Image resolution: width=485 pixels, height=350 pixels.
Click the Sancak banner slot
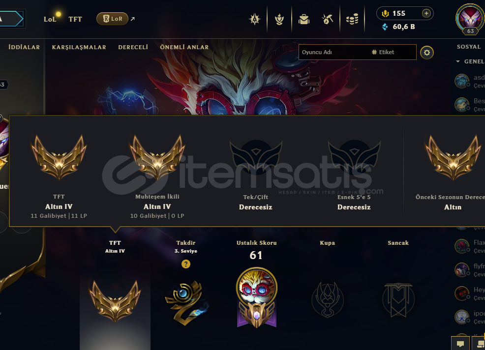point(398,299)
